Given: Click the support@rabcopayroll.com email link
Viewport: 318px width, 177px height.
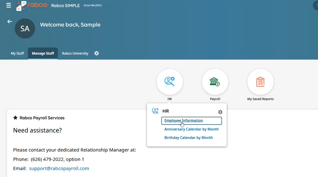Looking at the screenshot, I should [x=59, y=169].
